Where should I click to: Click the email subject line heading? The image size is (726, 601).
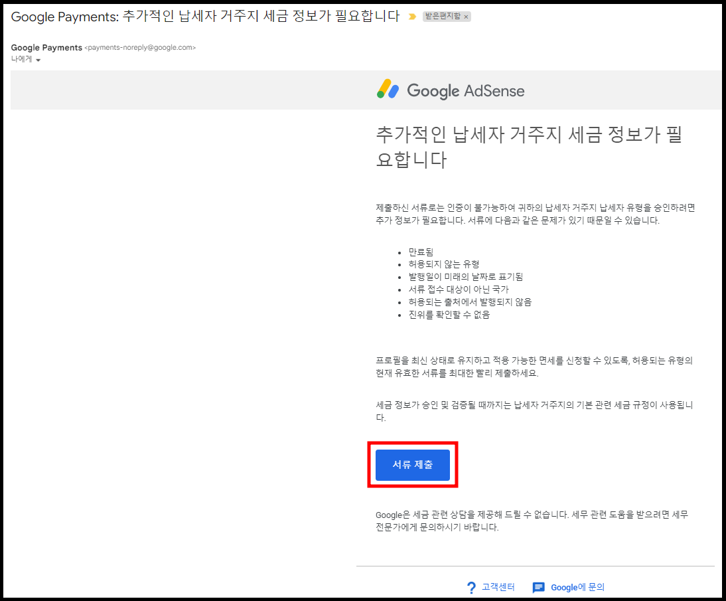205,16
